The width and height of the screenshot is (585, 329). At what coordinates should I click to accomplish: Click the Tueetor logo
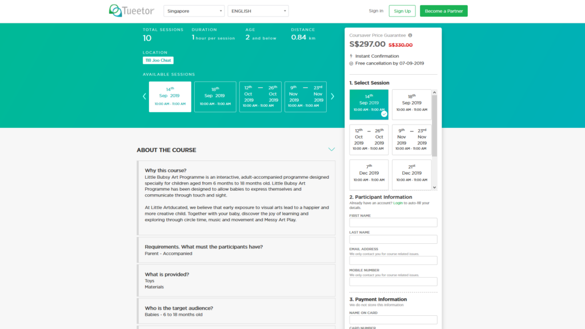[x=131, y=11]
